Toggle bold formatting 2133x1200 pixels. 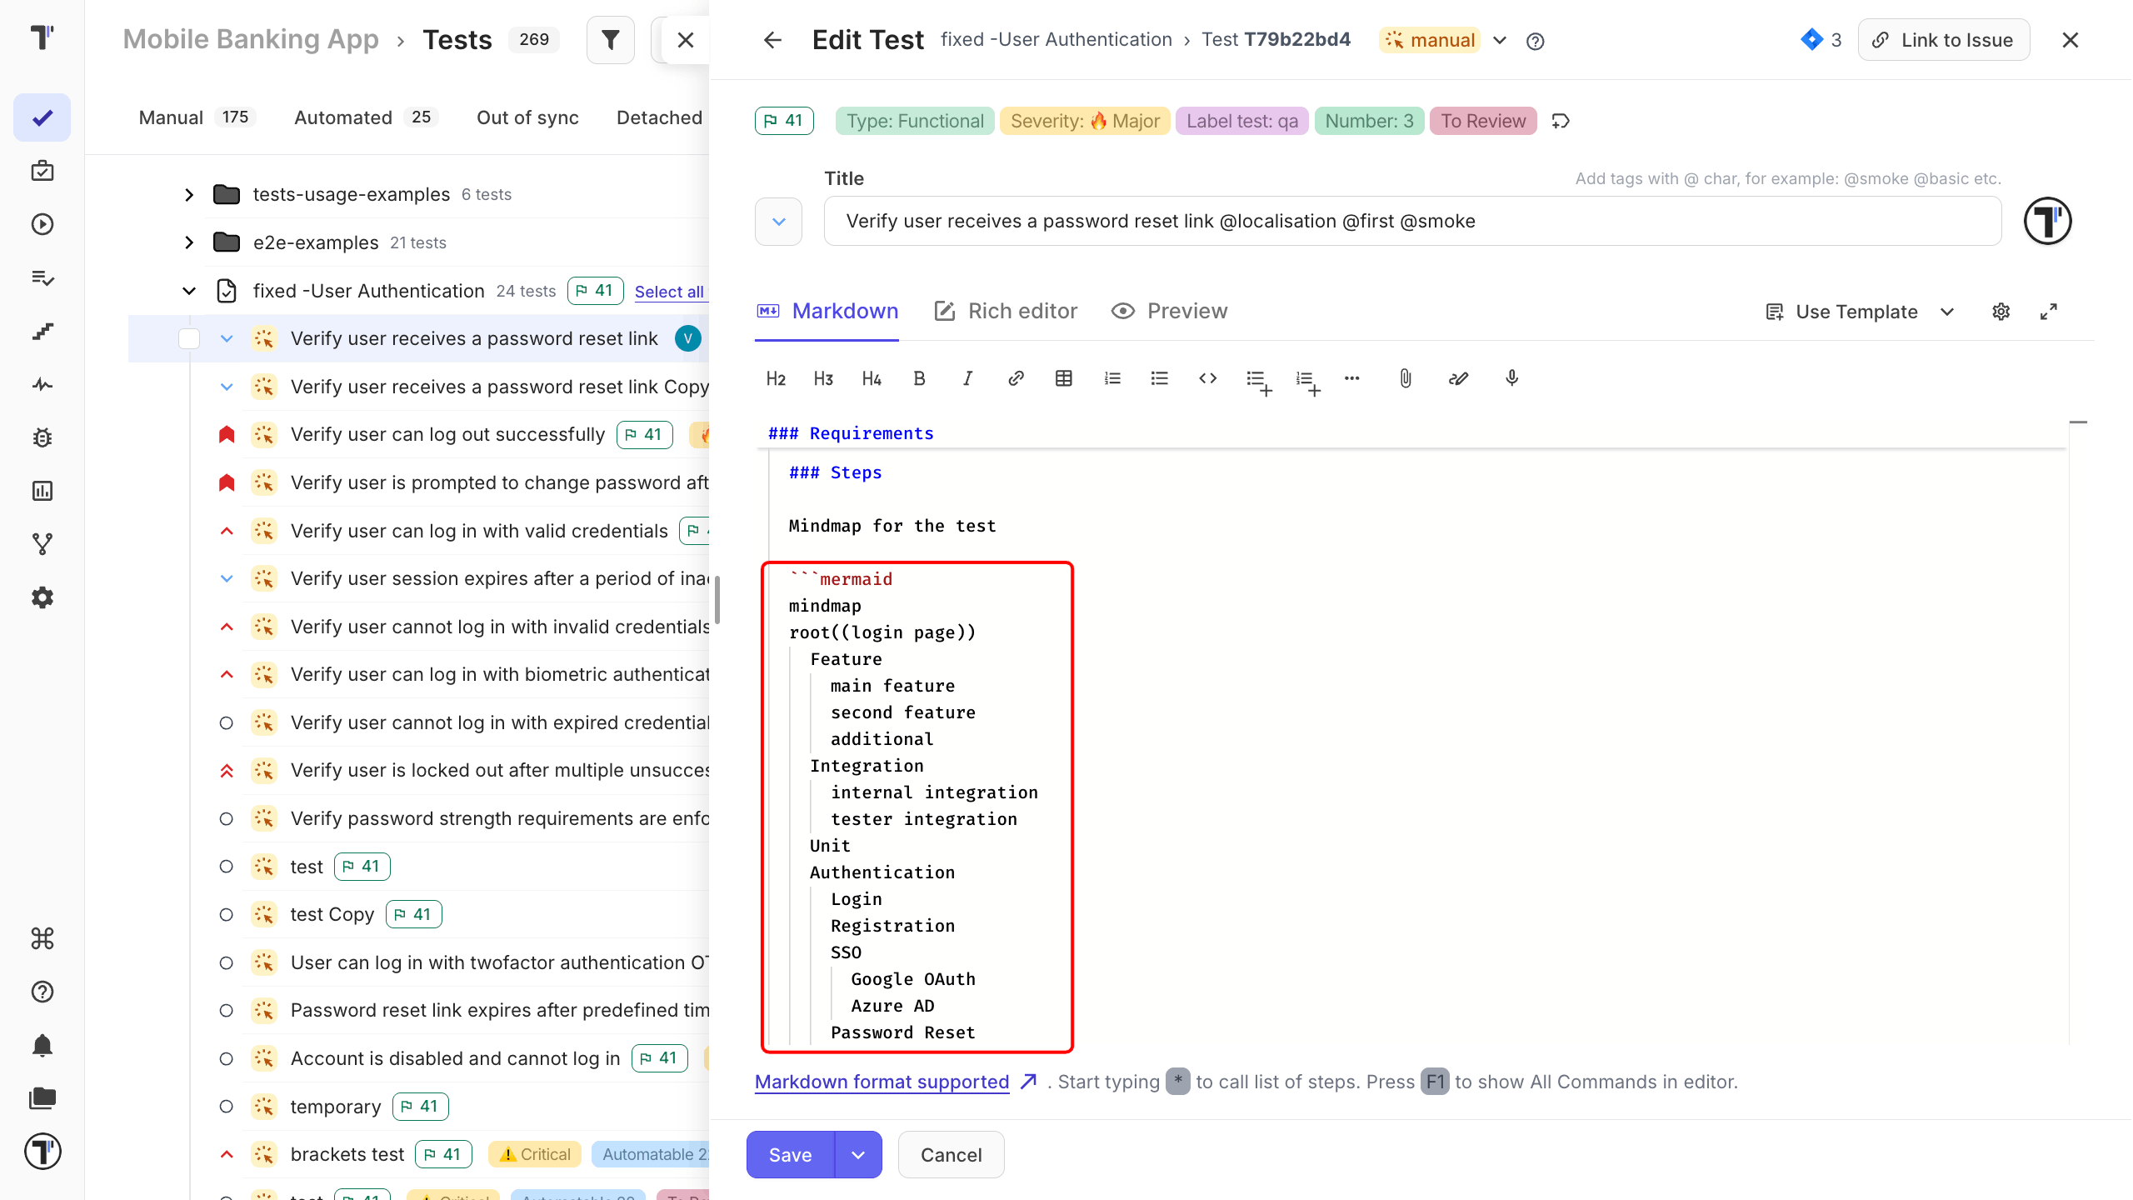coord(919,379)
